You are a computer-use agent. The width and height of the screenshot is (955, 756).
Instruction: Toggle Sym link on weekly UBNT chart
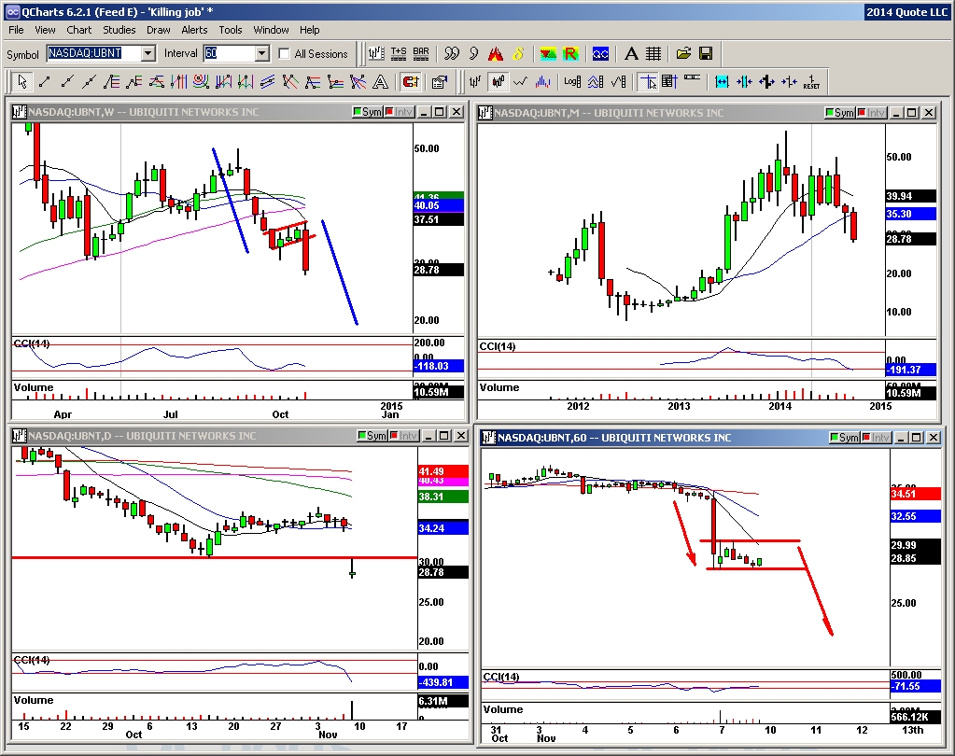[x=367, y=112]
